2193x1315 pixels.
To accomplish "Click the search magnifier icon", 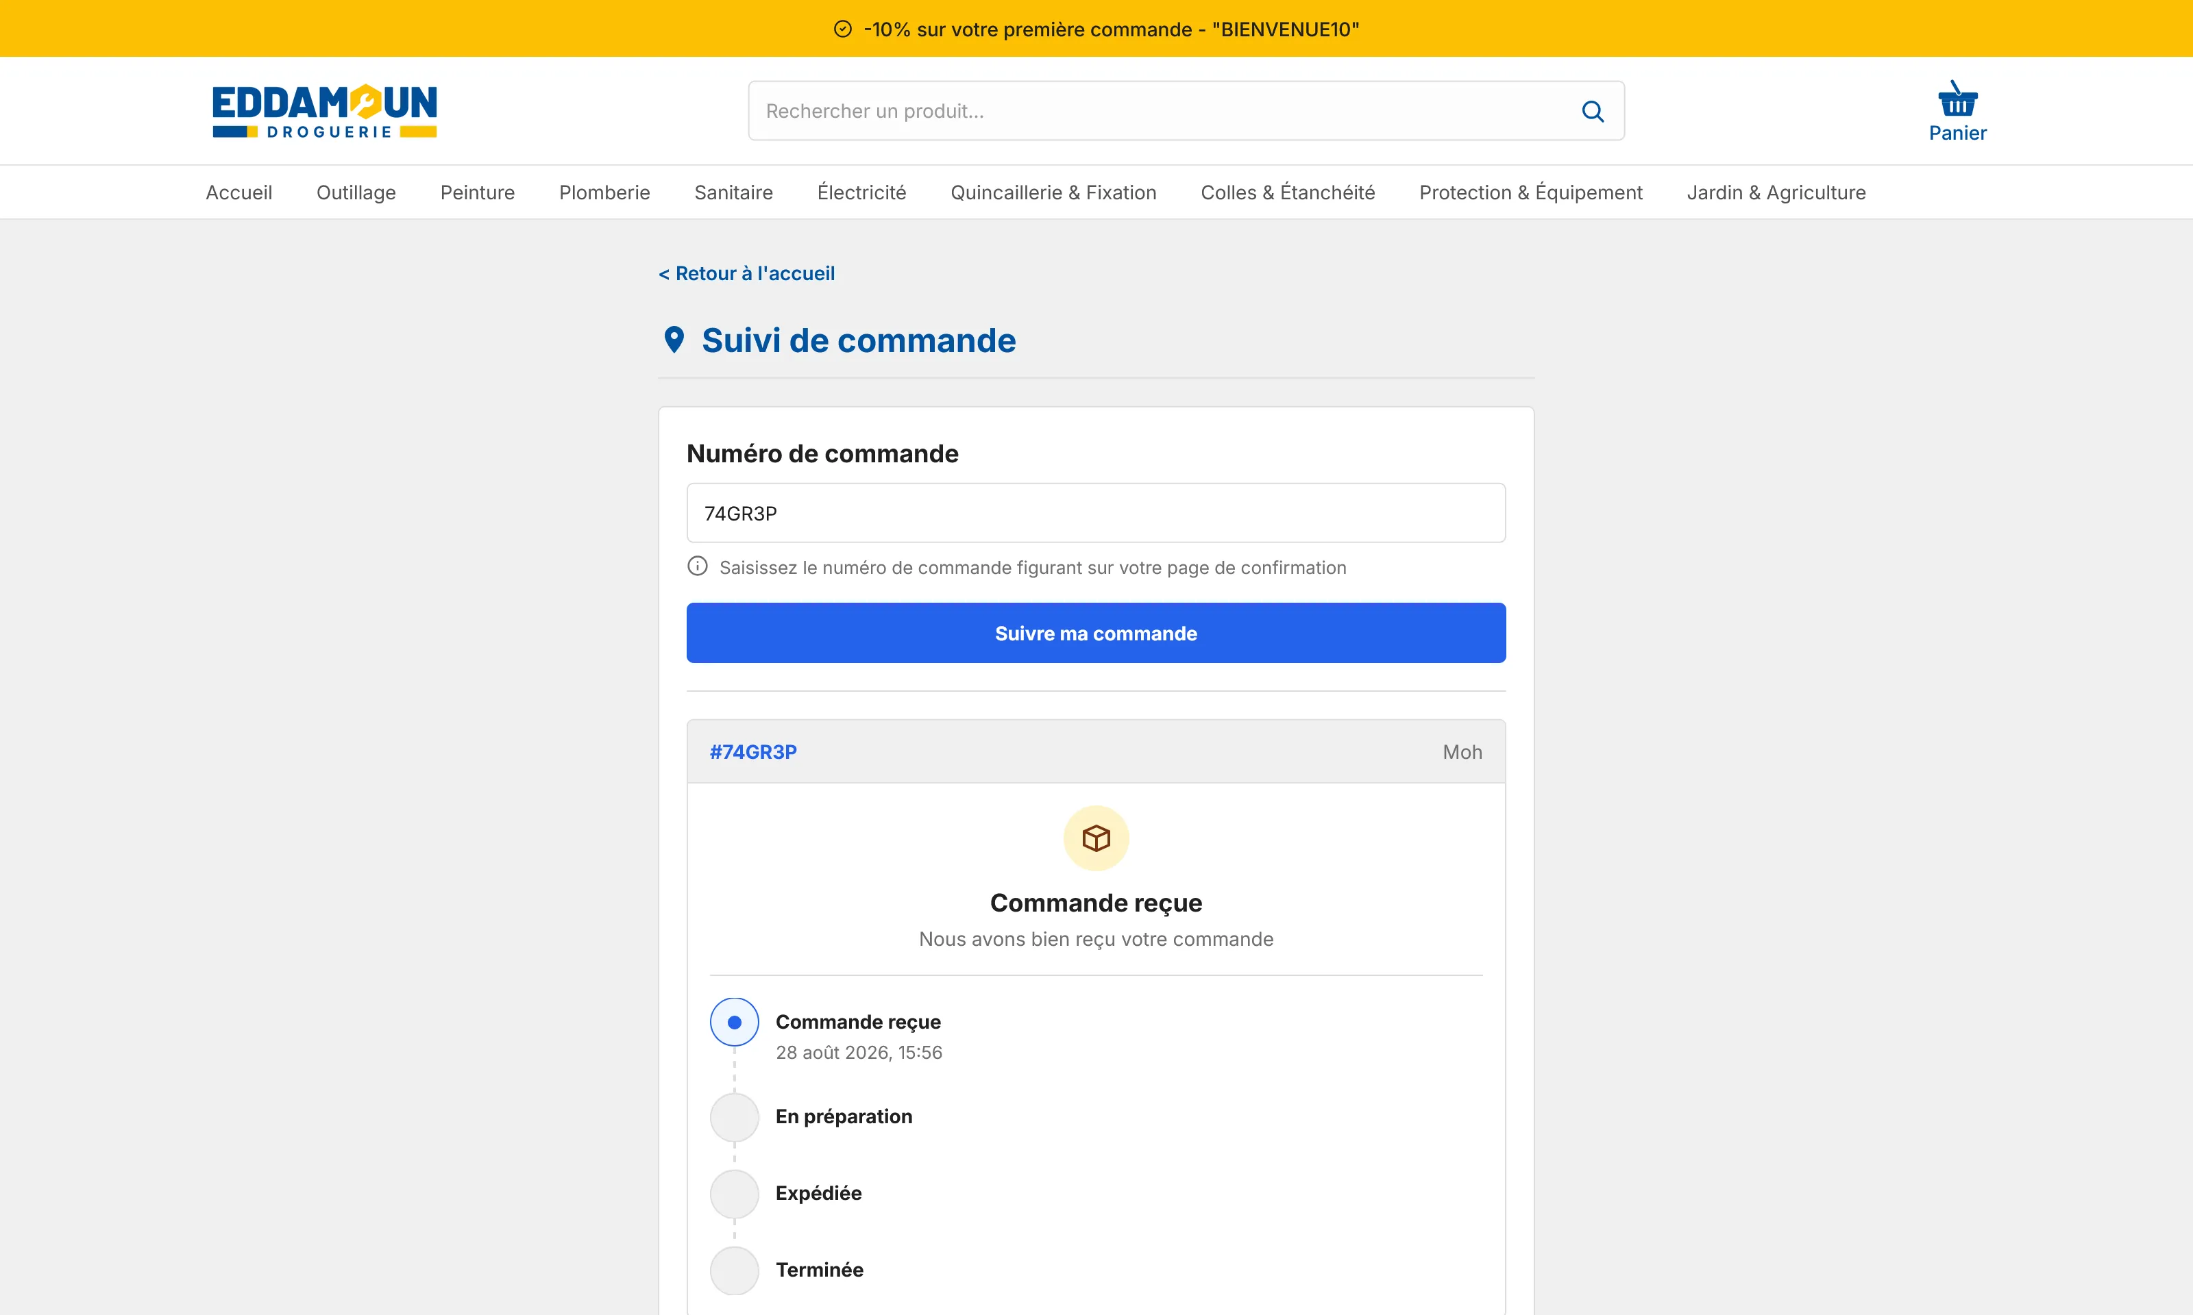I will point(1592,111).
